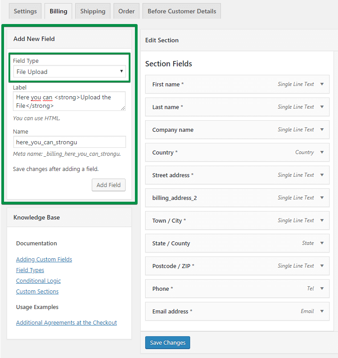Go to the Order tab
Image resolution: width=338 pixels, height=358 pixels.
126,11
